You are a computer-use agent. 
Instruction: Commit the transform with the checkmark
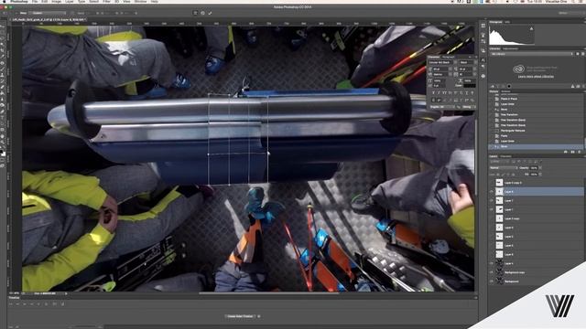pos(210,13)
